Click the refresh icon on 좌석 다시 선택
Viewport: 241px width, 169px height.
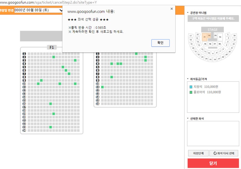pyautogui.click(x=215, y=153)
